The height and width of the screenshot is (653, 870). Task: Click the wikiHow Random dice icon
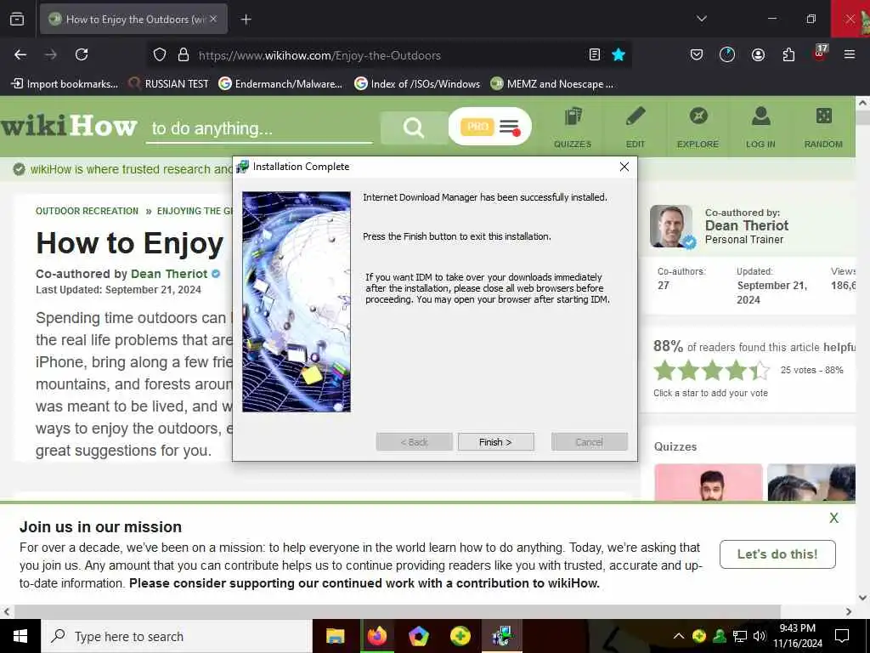tap(823, 128)
